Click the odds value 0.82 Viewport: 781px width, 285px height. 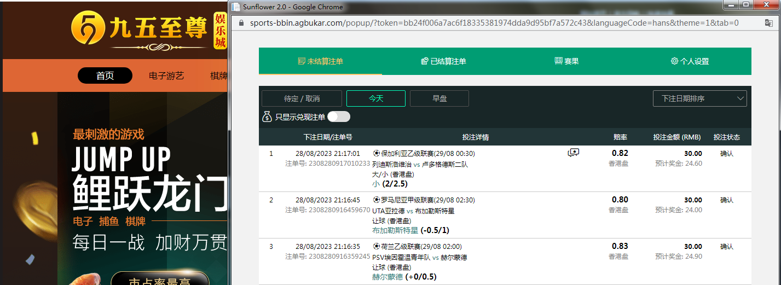[x=620, y=153]
